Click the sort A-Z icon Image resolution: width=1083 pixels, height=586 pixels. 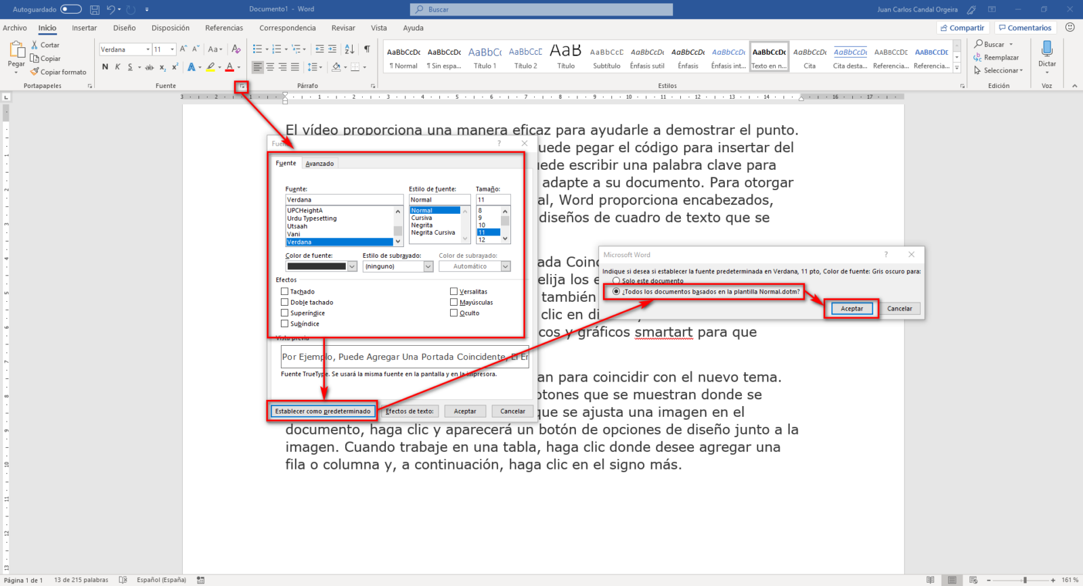[x=349, y=49]
